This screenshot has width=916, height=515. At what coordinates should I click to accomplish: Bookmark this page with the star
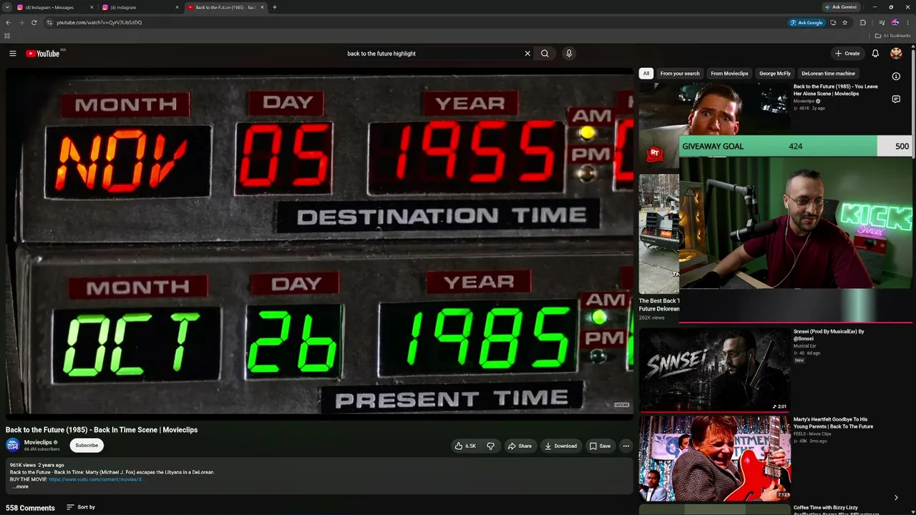click(845, 22)
